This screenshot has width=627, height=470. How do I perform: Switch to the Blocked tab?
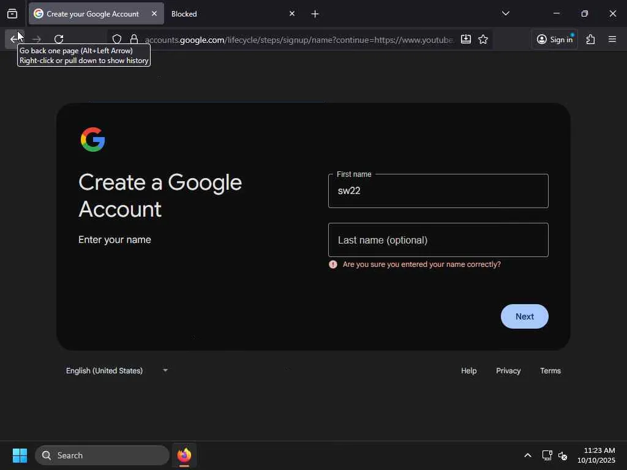click(x=233, y=13)
